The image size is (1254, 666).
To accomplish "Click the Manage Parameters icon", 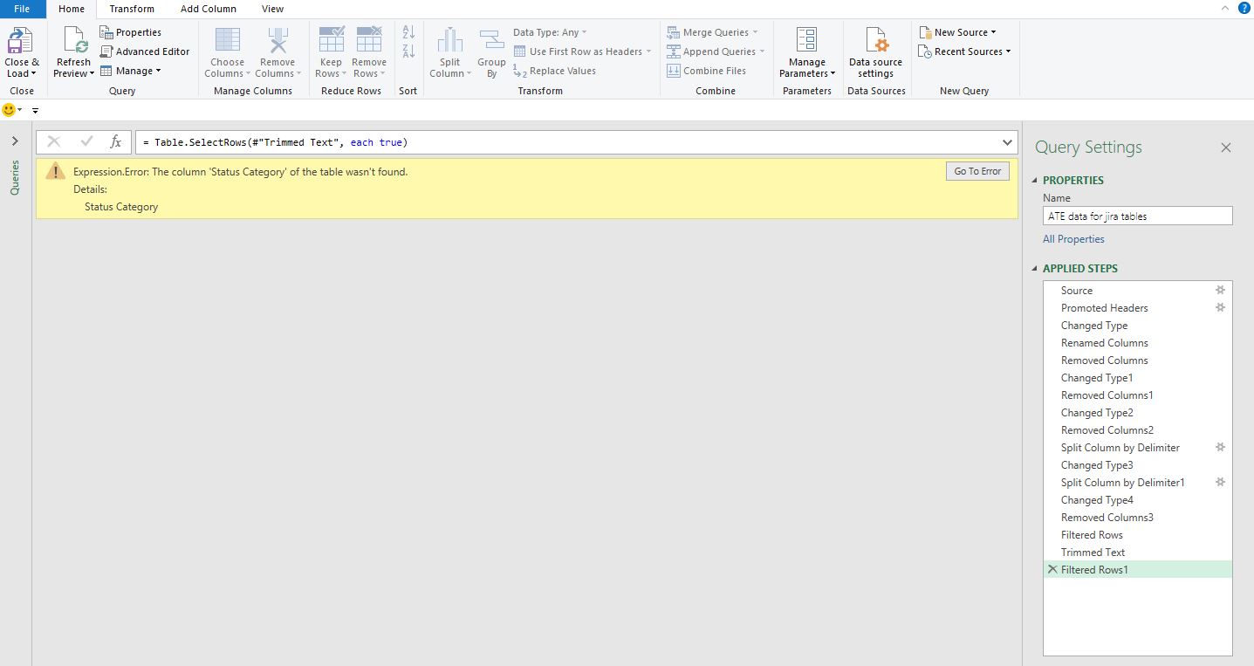I will point(807,40).
